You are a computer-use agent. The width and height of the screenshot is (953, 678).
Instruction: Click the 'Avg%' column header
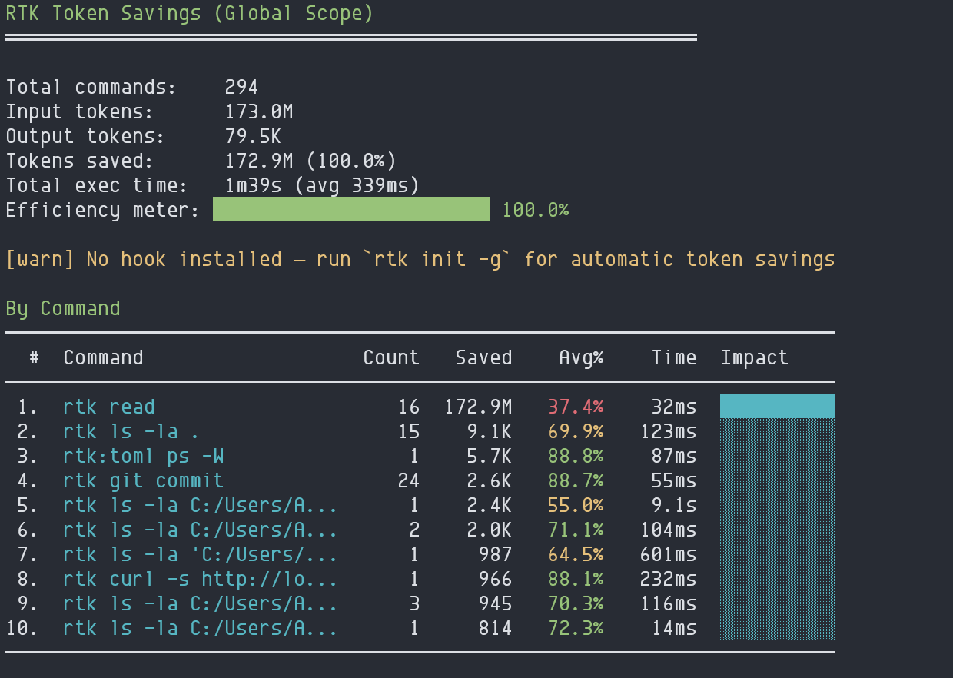click(581, 357)
